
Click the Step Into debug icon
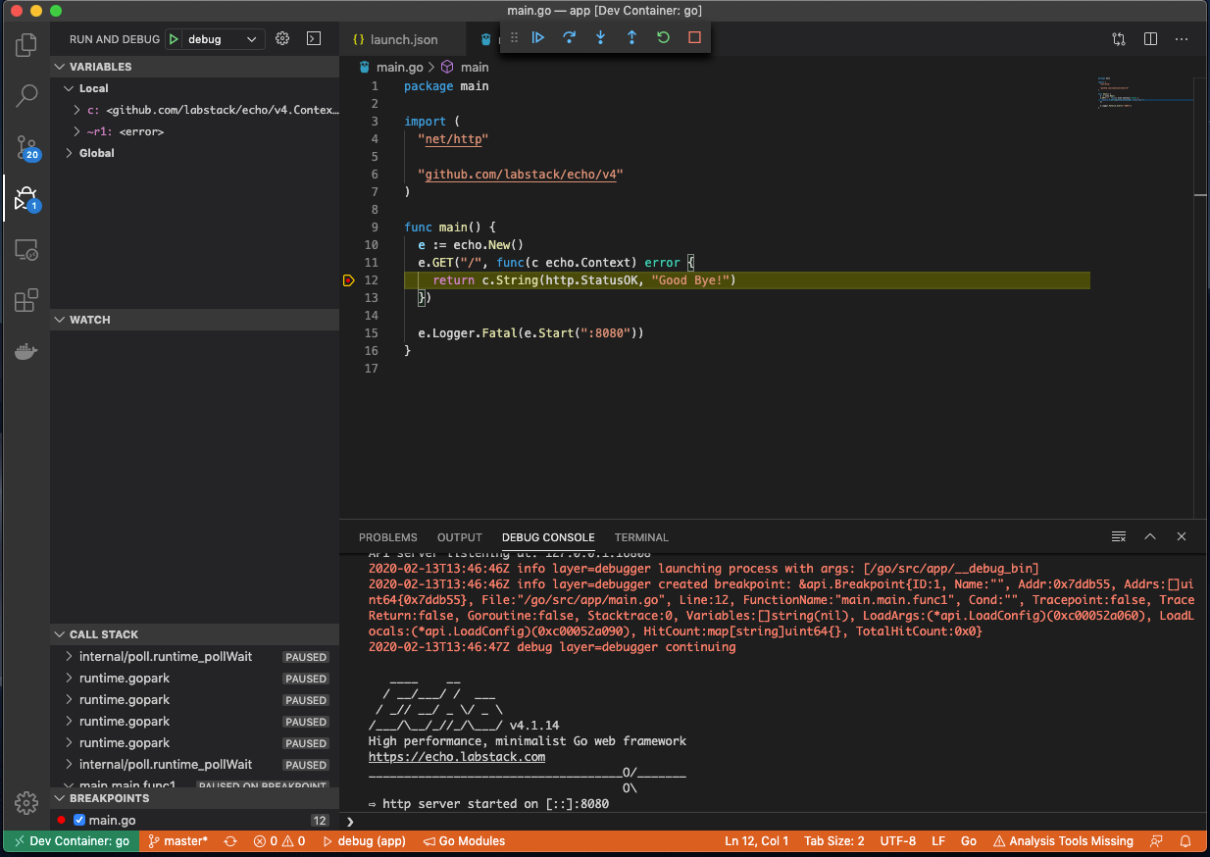pos(601,37)
